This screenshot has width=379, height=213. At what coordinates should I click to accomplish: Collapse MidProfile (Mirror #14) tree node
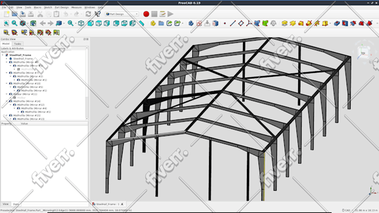(x=7, y=101)
